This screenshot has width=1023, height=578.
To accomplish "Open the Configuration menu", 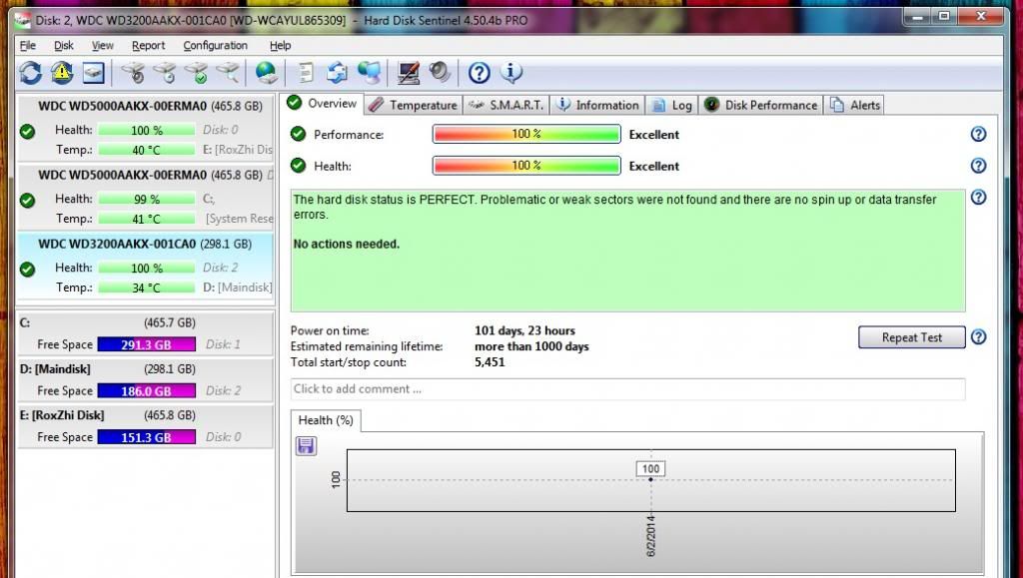I will 215,45.
